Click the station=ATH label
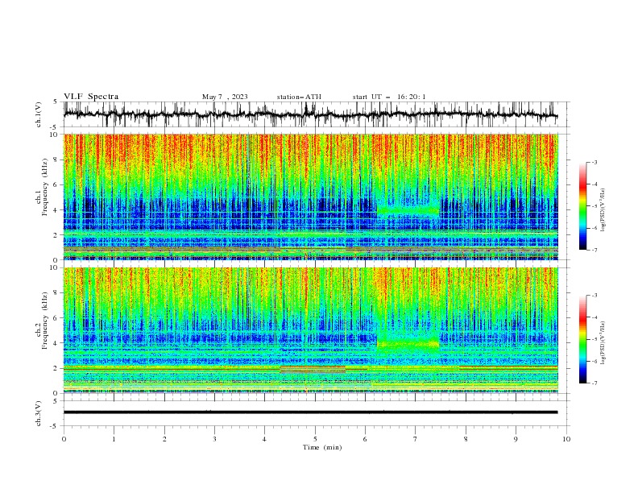Screen dimensions: 638x493 pos(299,97)
